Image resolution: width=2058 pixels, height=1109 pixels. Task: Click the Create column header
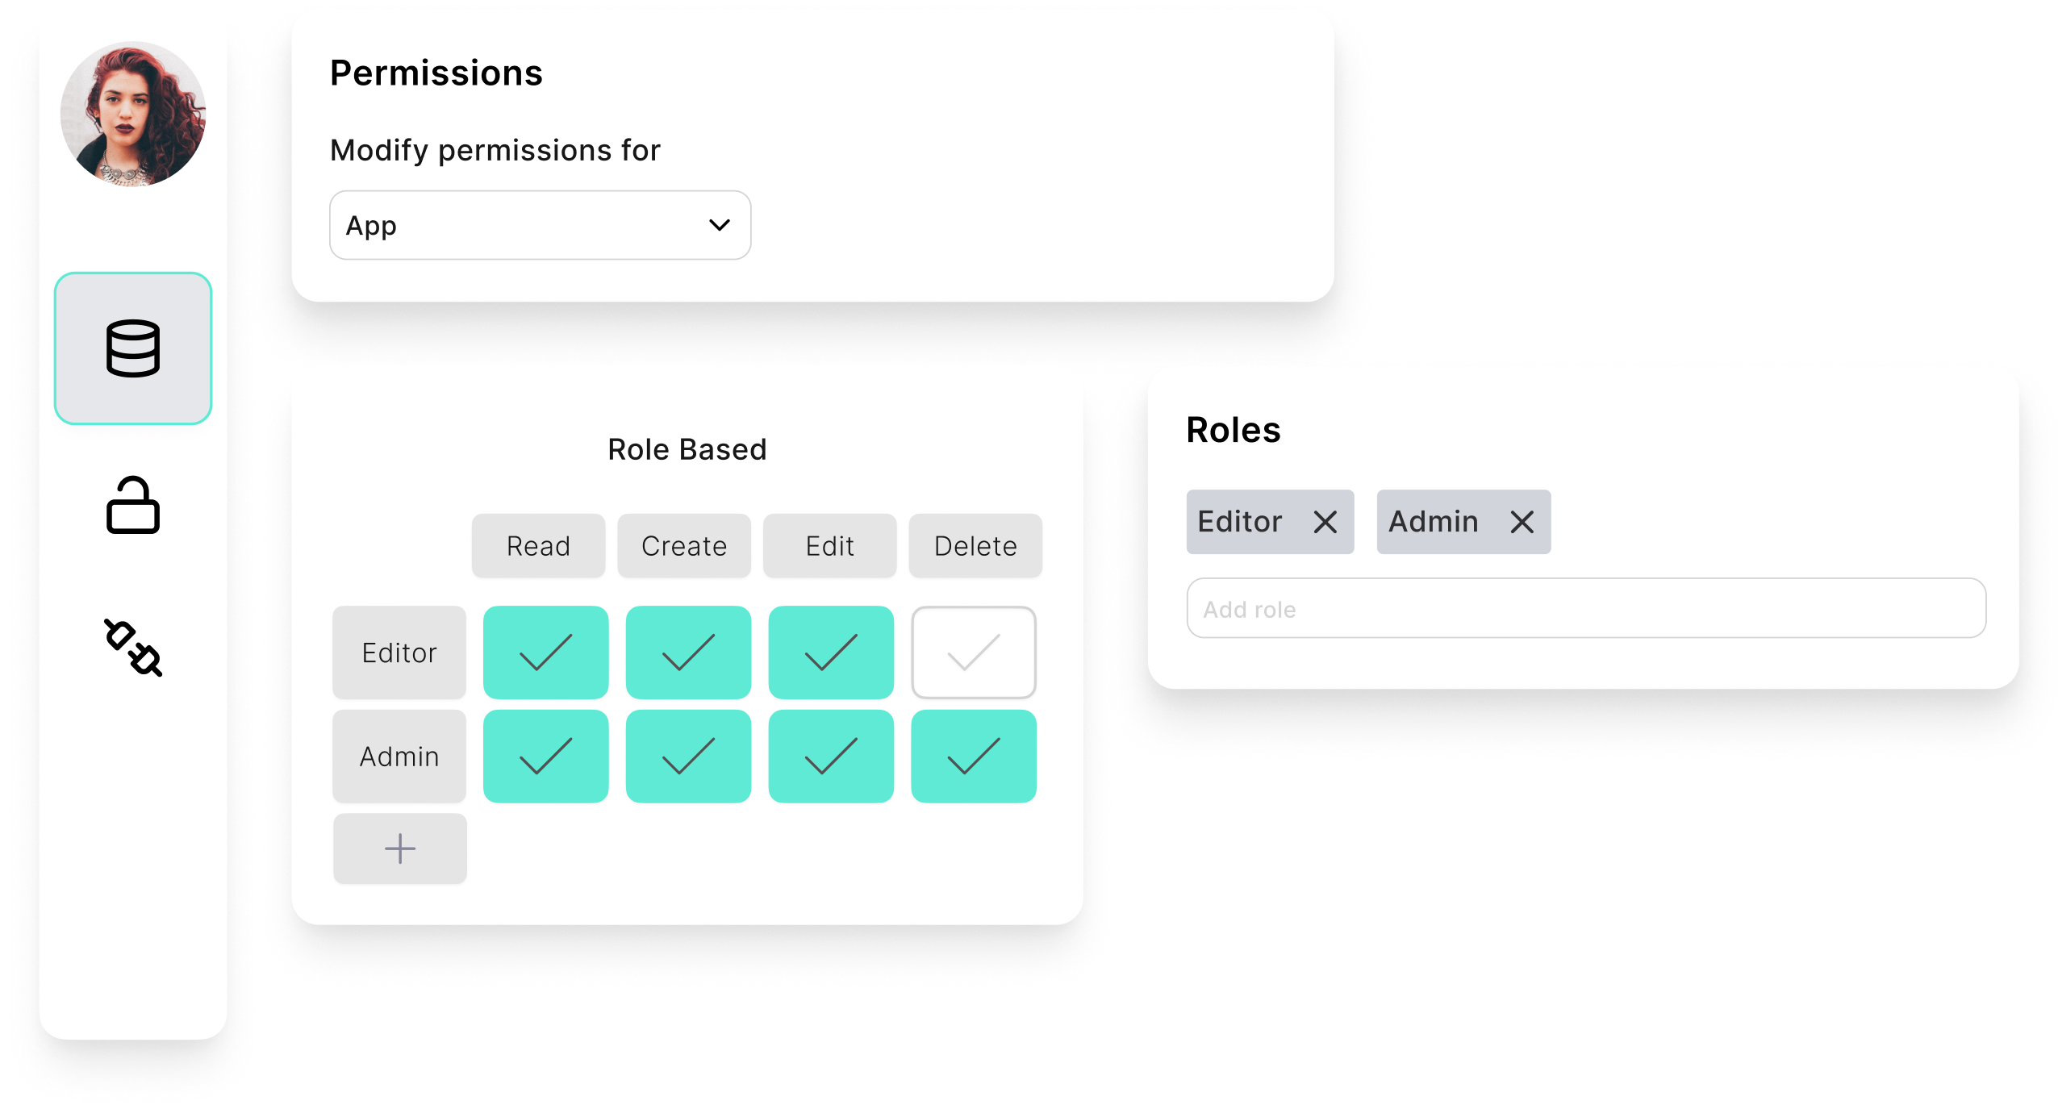coord(683,545)
